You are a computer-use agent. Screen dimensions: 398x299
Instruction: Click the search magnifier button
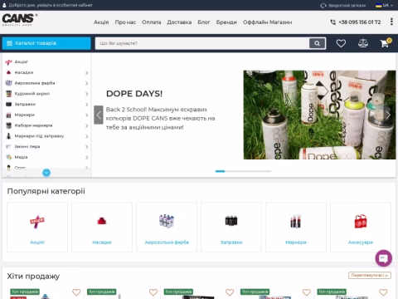tap(317, 43)
